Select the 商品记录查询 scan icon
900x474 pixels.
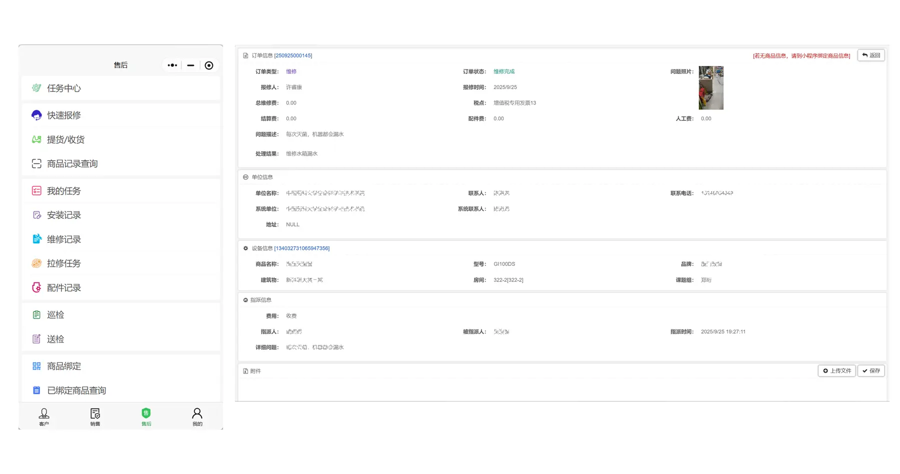click(x=36, y=164)
